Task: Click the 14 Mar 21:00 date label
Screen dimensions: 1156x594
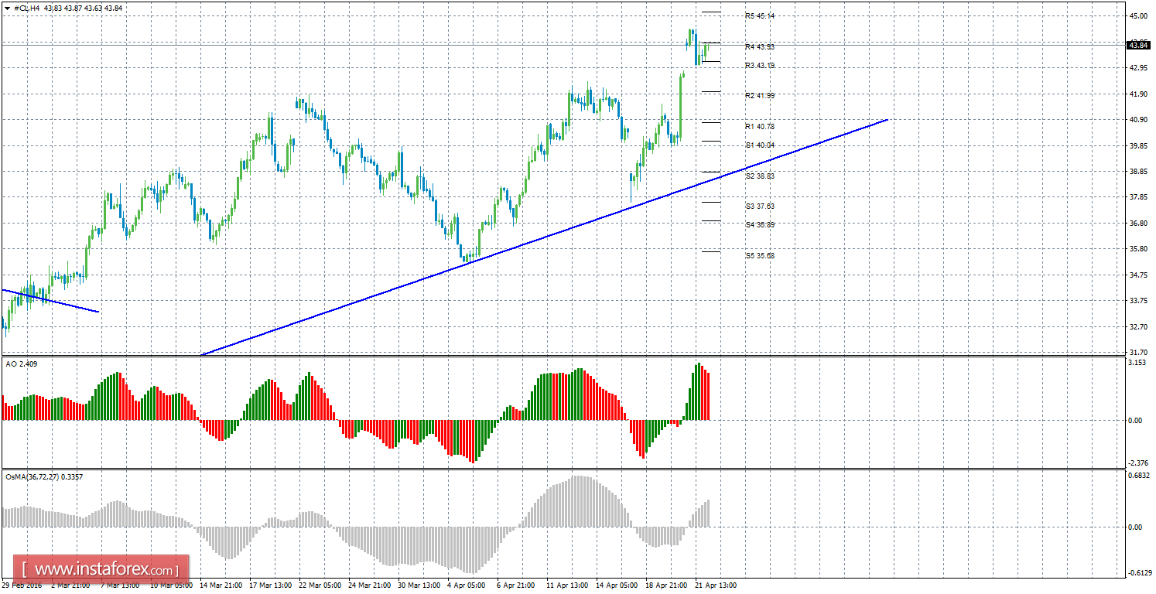Action: point(221,585)
